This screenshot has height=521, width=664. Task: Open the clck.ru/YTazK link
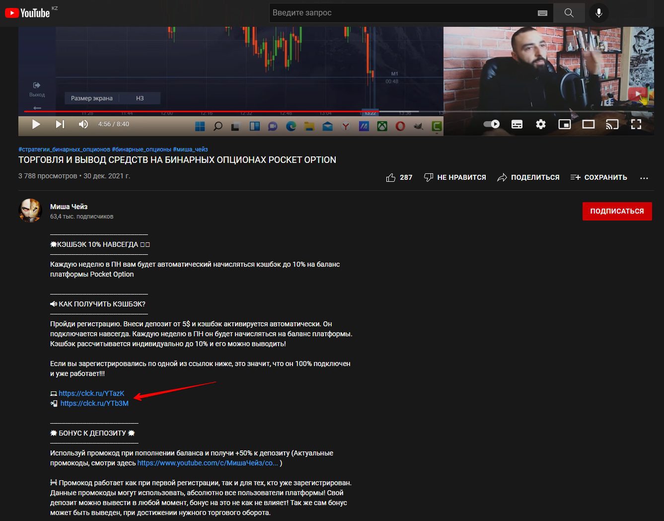91,393
